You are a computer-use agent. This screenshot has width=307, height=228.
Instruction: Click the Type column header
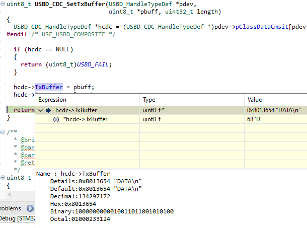point(149,100)
